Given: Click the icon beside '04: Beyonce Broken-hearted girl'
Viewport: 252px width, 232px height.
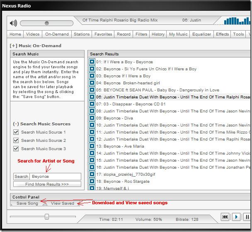Looking at the screenshot, I should click(92, 83).
